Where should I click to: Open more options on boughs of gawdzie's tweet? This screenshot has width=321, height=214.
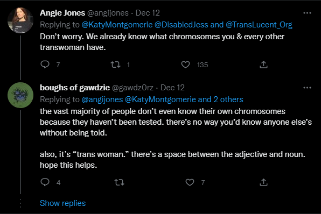pyautogui.click(x=307, y=88)
